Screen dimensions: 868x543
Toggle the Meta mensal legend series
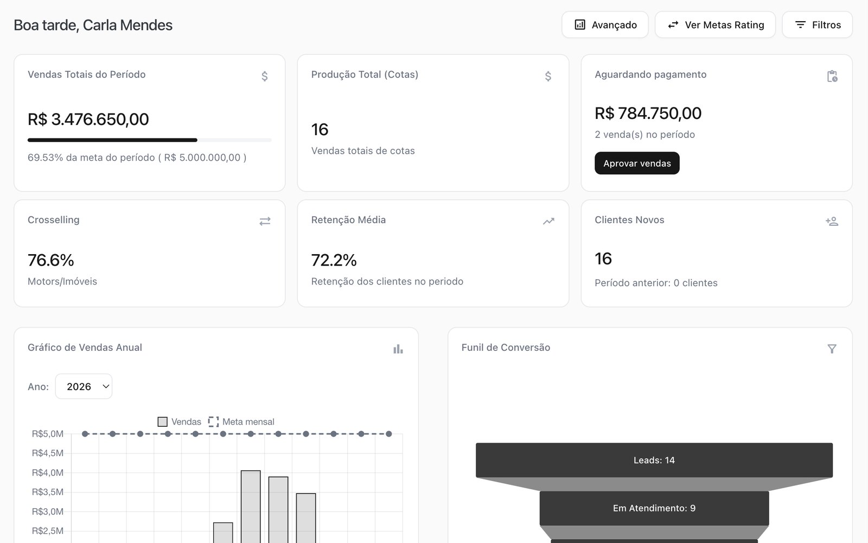pos(241,422)
